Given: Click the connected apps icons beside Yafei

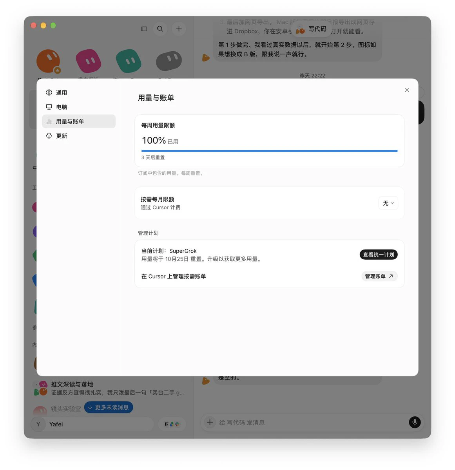Looking at the screenshot, I should click(x=172, y=424).
